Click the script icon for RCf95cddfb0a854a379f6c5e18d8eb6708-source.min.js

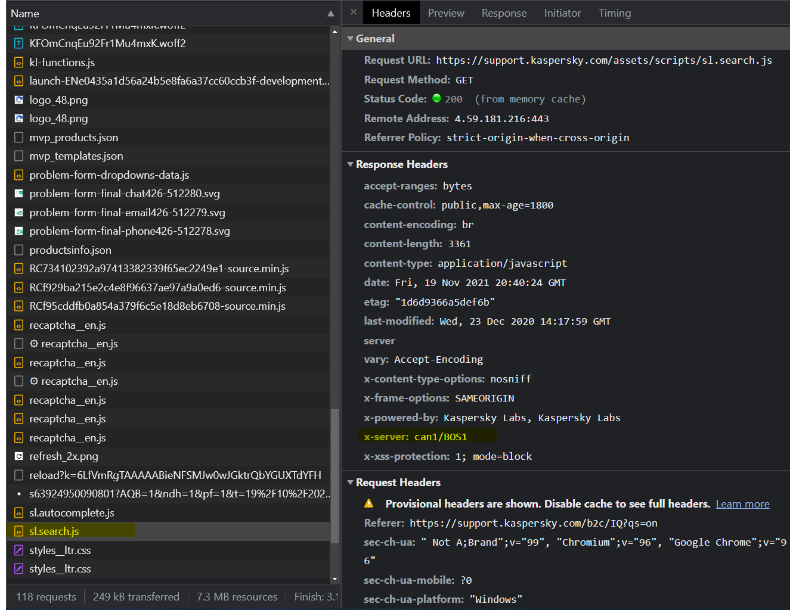point(18,306)
